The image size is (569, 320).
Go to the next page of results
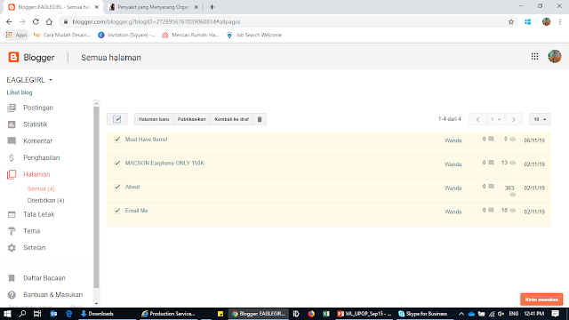(x=514, y=119)
